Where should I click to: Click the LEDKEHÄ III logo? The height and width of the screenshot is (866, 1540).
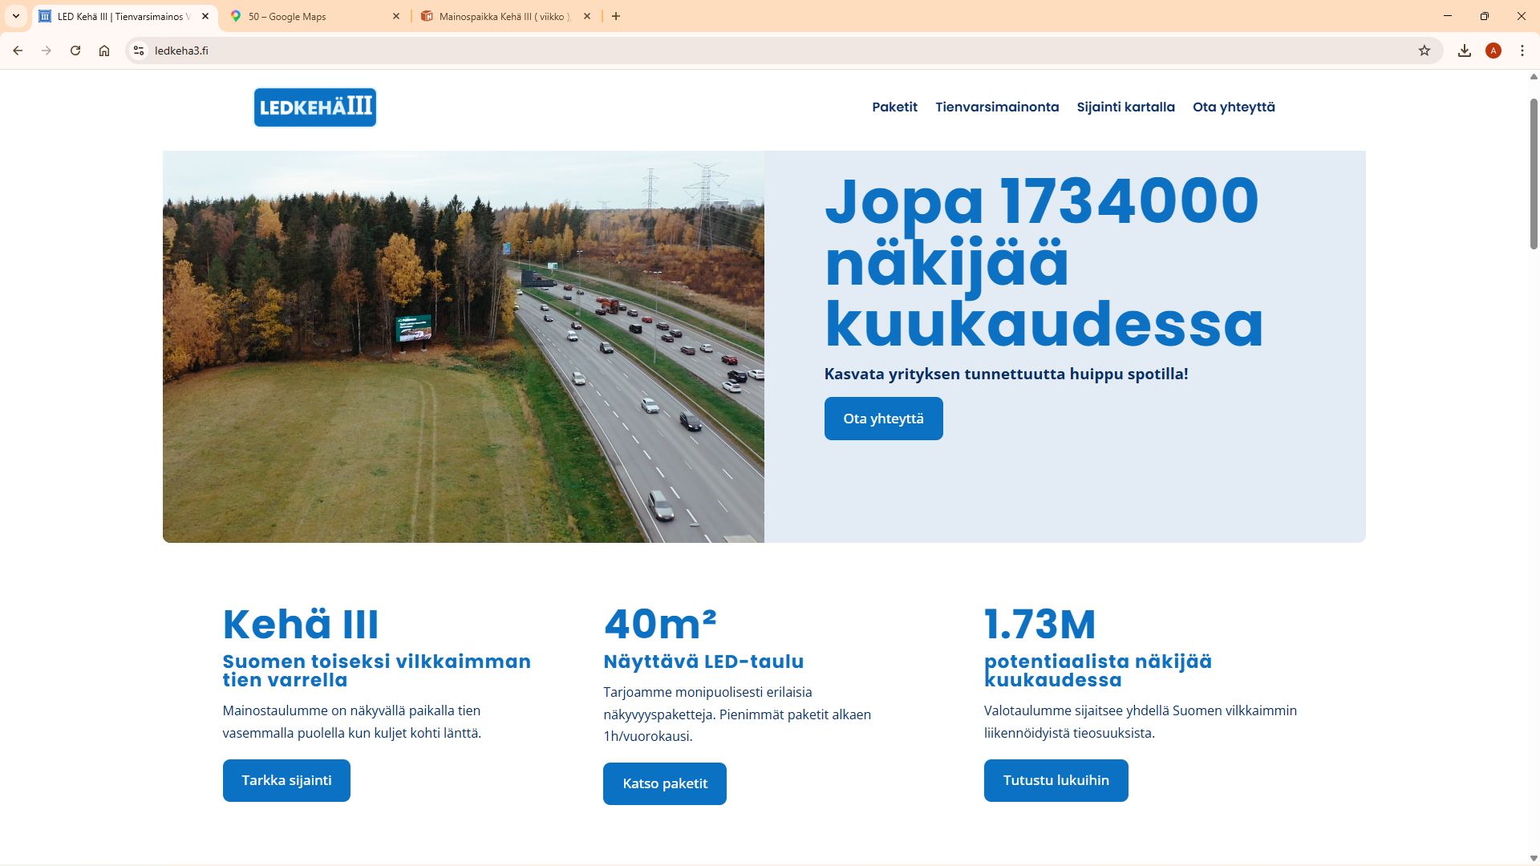[x=315, y=107]
